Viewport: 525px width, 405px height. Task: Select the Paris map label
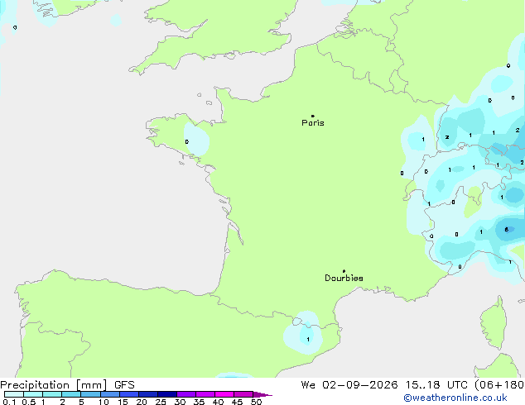(313, 123)
